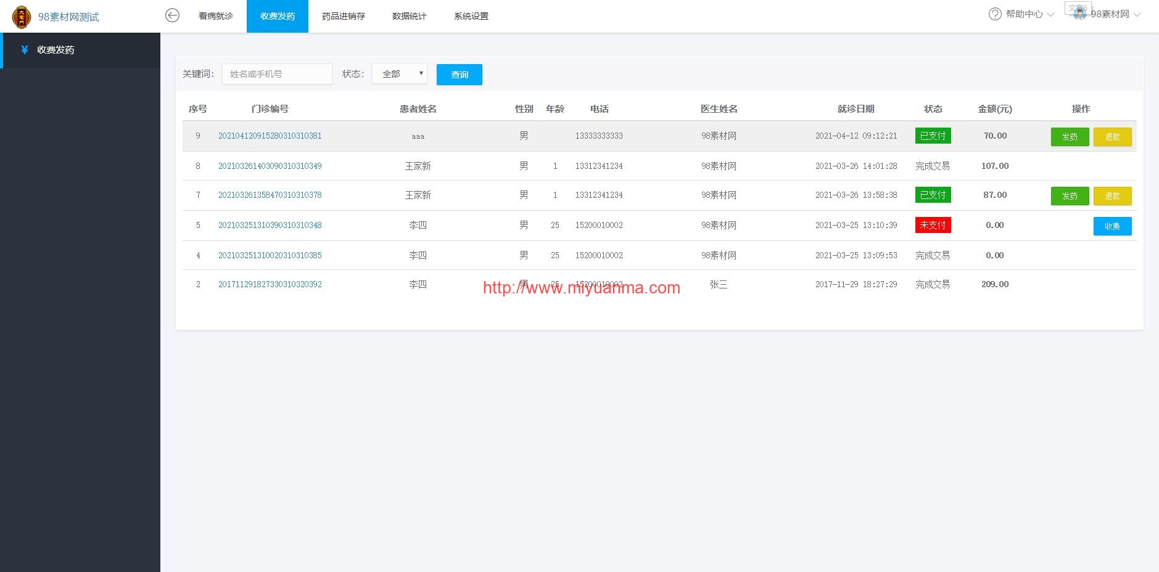
Task: Click the help center question mark icon
Action: coord(995,14)
